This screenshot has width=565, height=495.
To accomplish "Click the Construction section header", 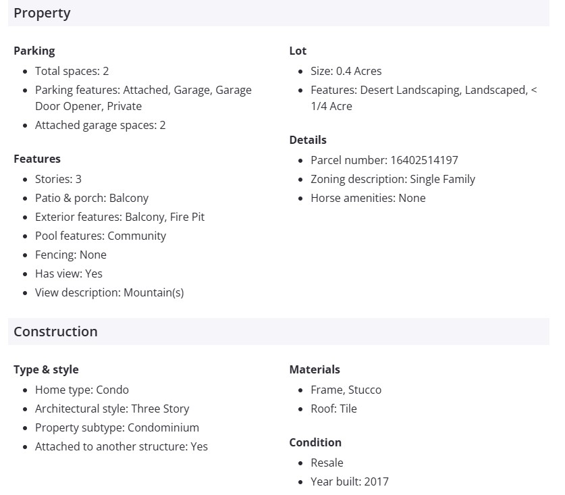I will (x=55, y=332).
